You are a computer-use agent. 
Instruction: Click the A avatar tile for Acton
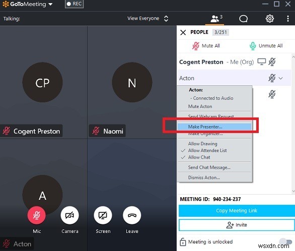[42, 195]
